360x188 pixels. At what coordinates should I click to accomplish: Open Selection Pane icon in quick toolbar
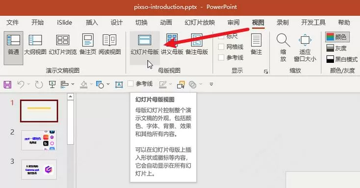click(180, 84)
